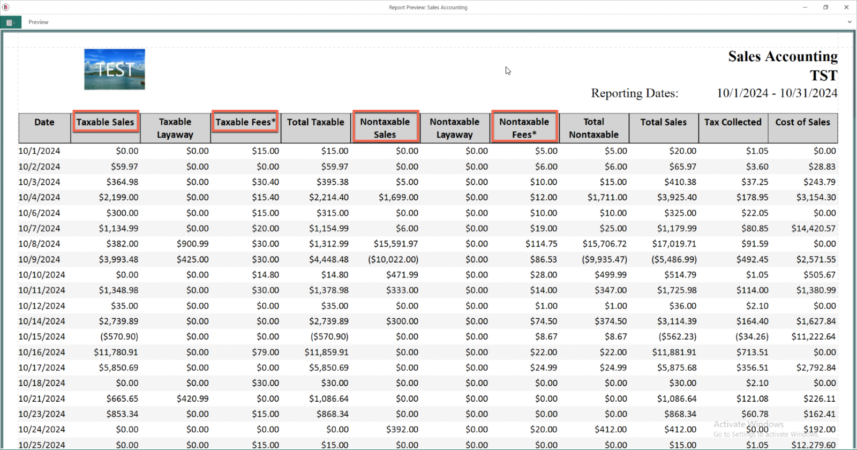Click the $2,792.84 cost of sales value
The image size is (857, 450).
[816, 367]
